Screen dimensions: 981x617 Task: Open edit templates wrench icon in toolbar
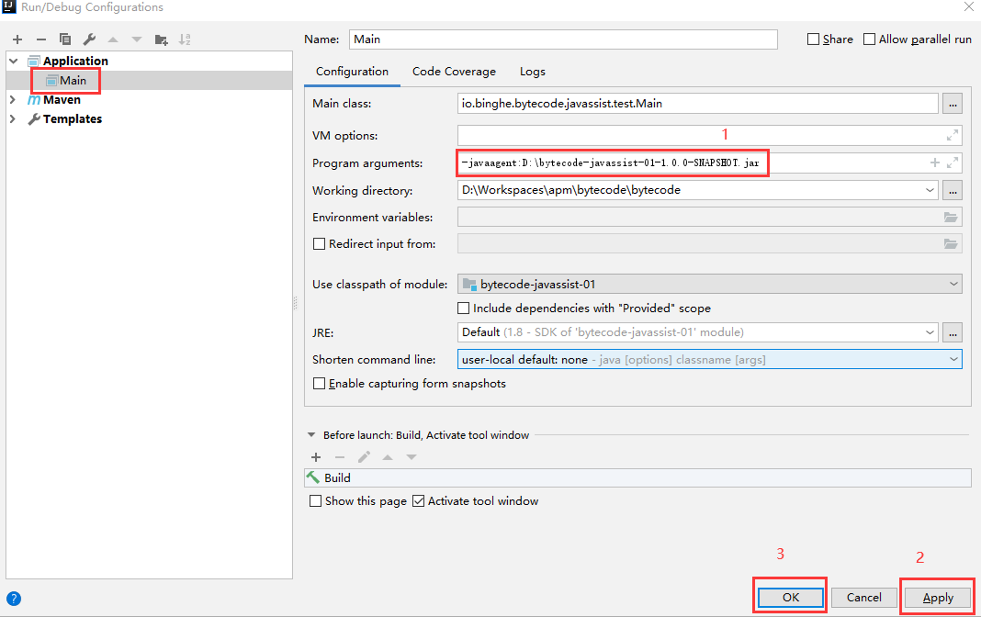89,39
